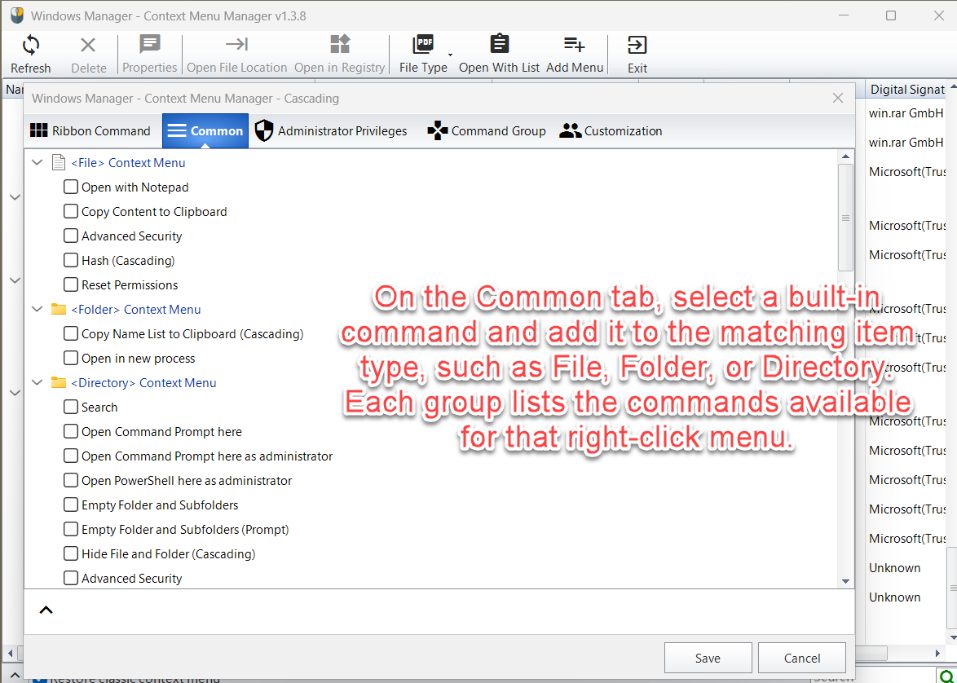
Task: Click the Add Menu icon
Action: click(x=575, y=45)
